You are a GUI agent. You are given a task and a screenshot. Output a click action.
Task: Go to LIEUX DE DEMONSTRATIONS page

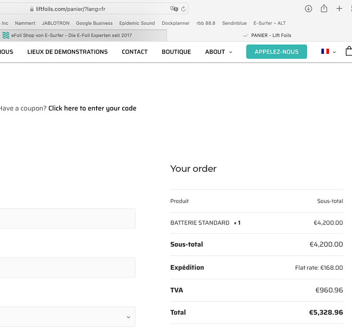click(x=67, y=52)
